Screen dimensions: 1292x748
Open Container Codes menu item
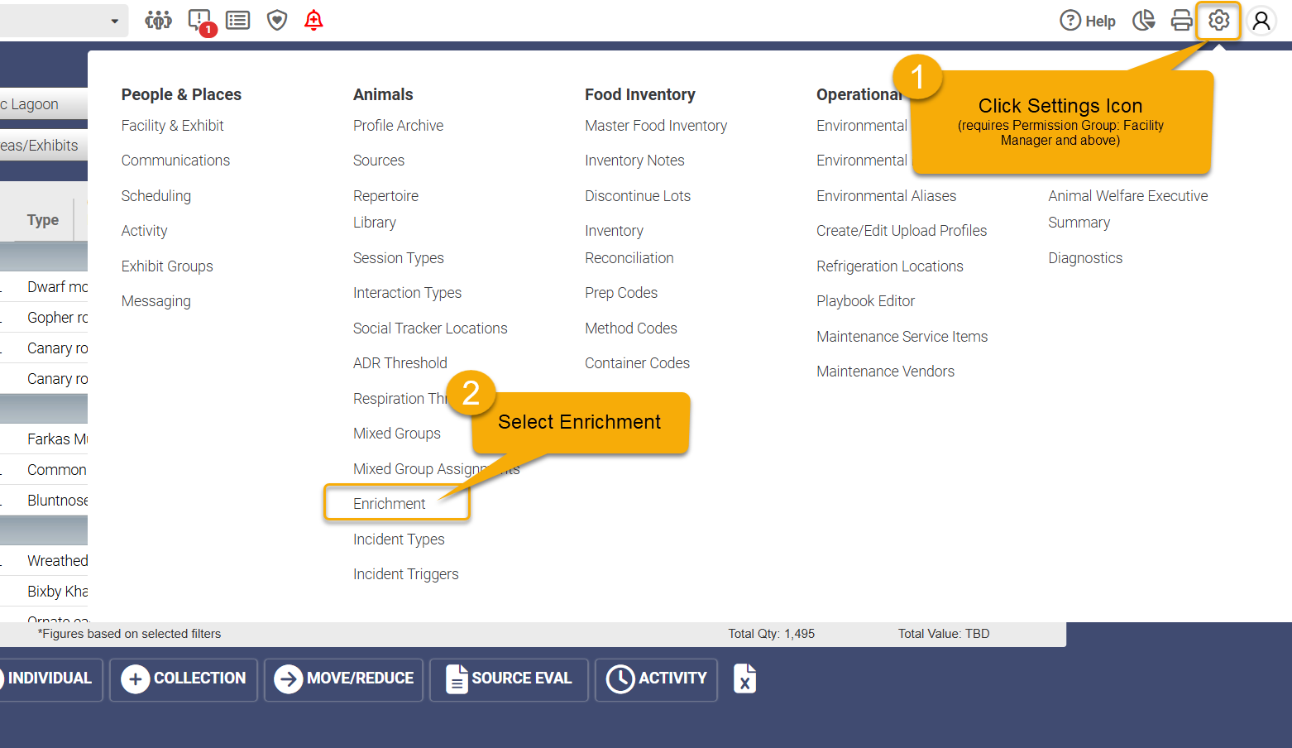pyautogui.click(x=638, y=363)
